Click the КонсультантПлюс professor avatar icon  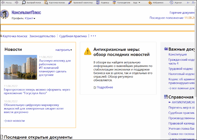tap(5, 14)
